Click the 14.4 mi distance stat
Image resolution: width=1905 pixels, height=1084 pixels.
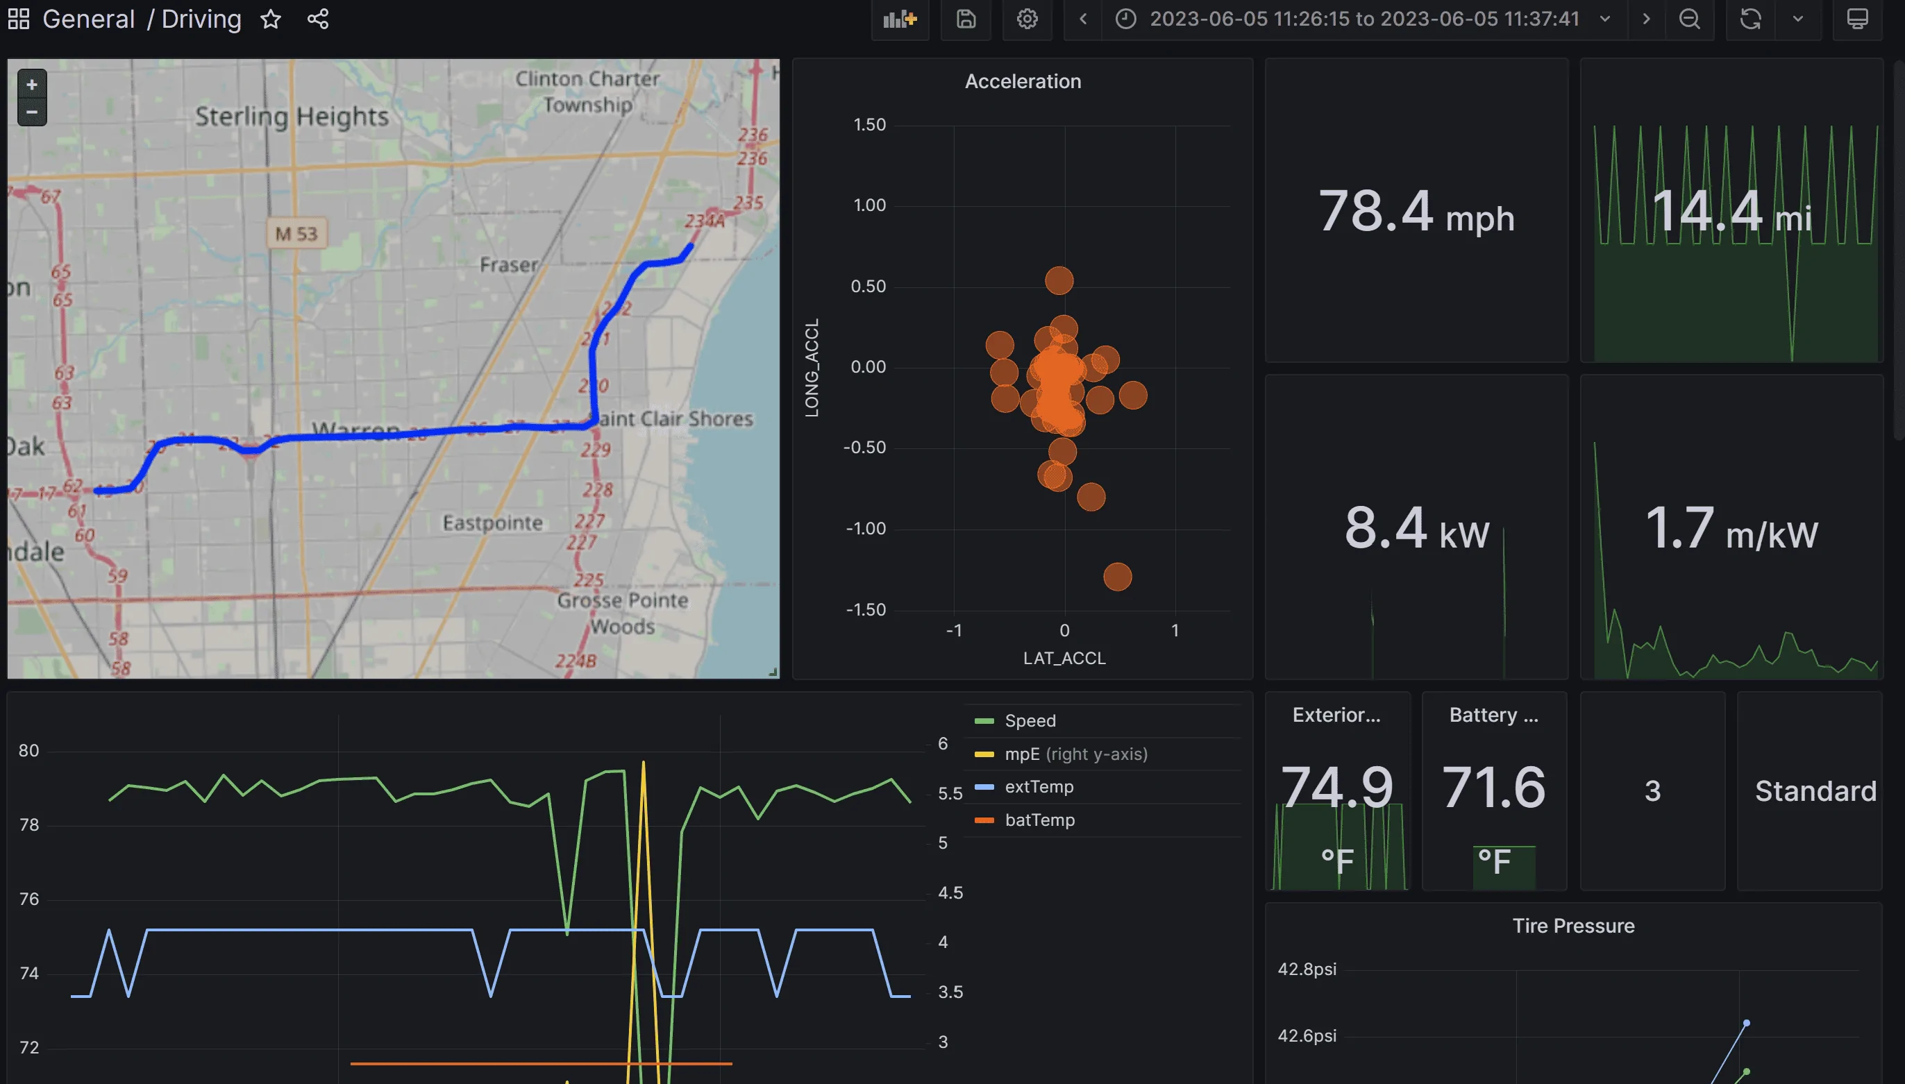click(x=1731, y=212)
